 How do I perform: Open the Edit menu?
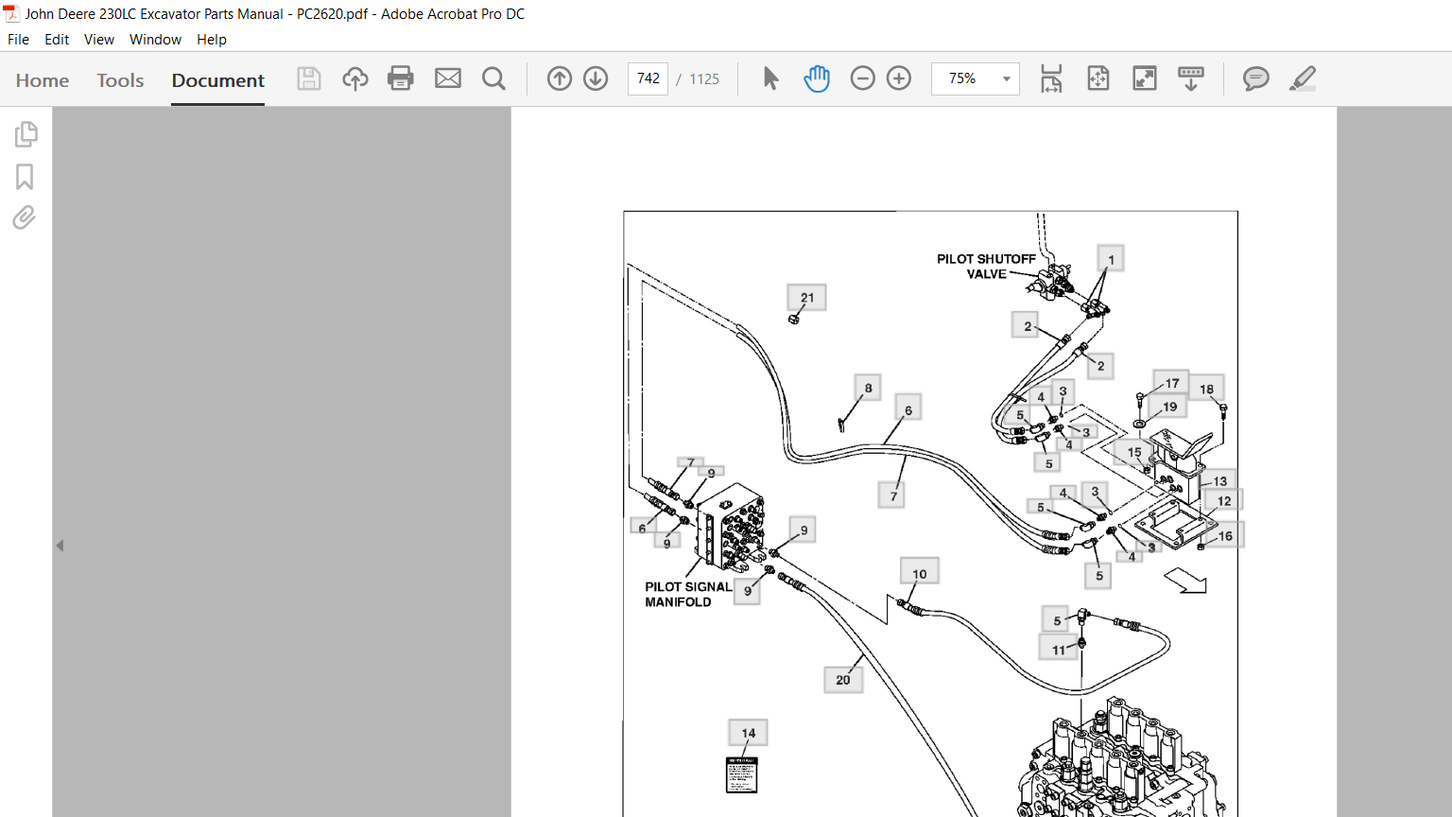point(57,40)
